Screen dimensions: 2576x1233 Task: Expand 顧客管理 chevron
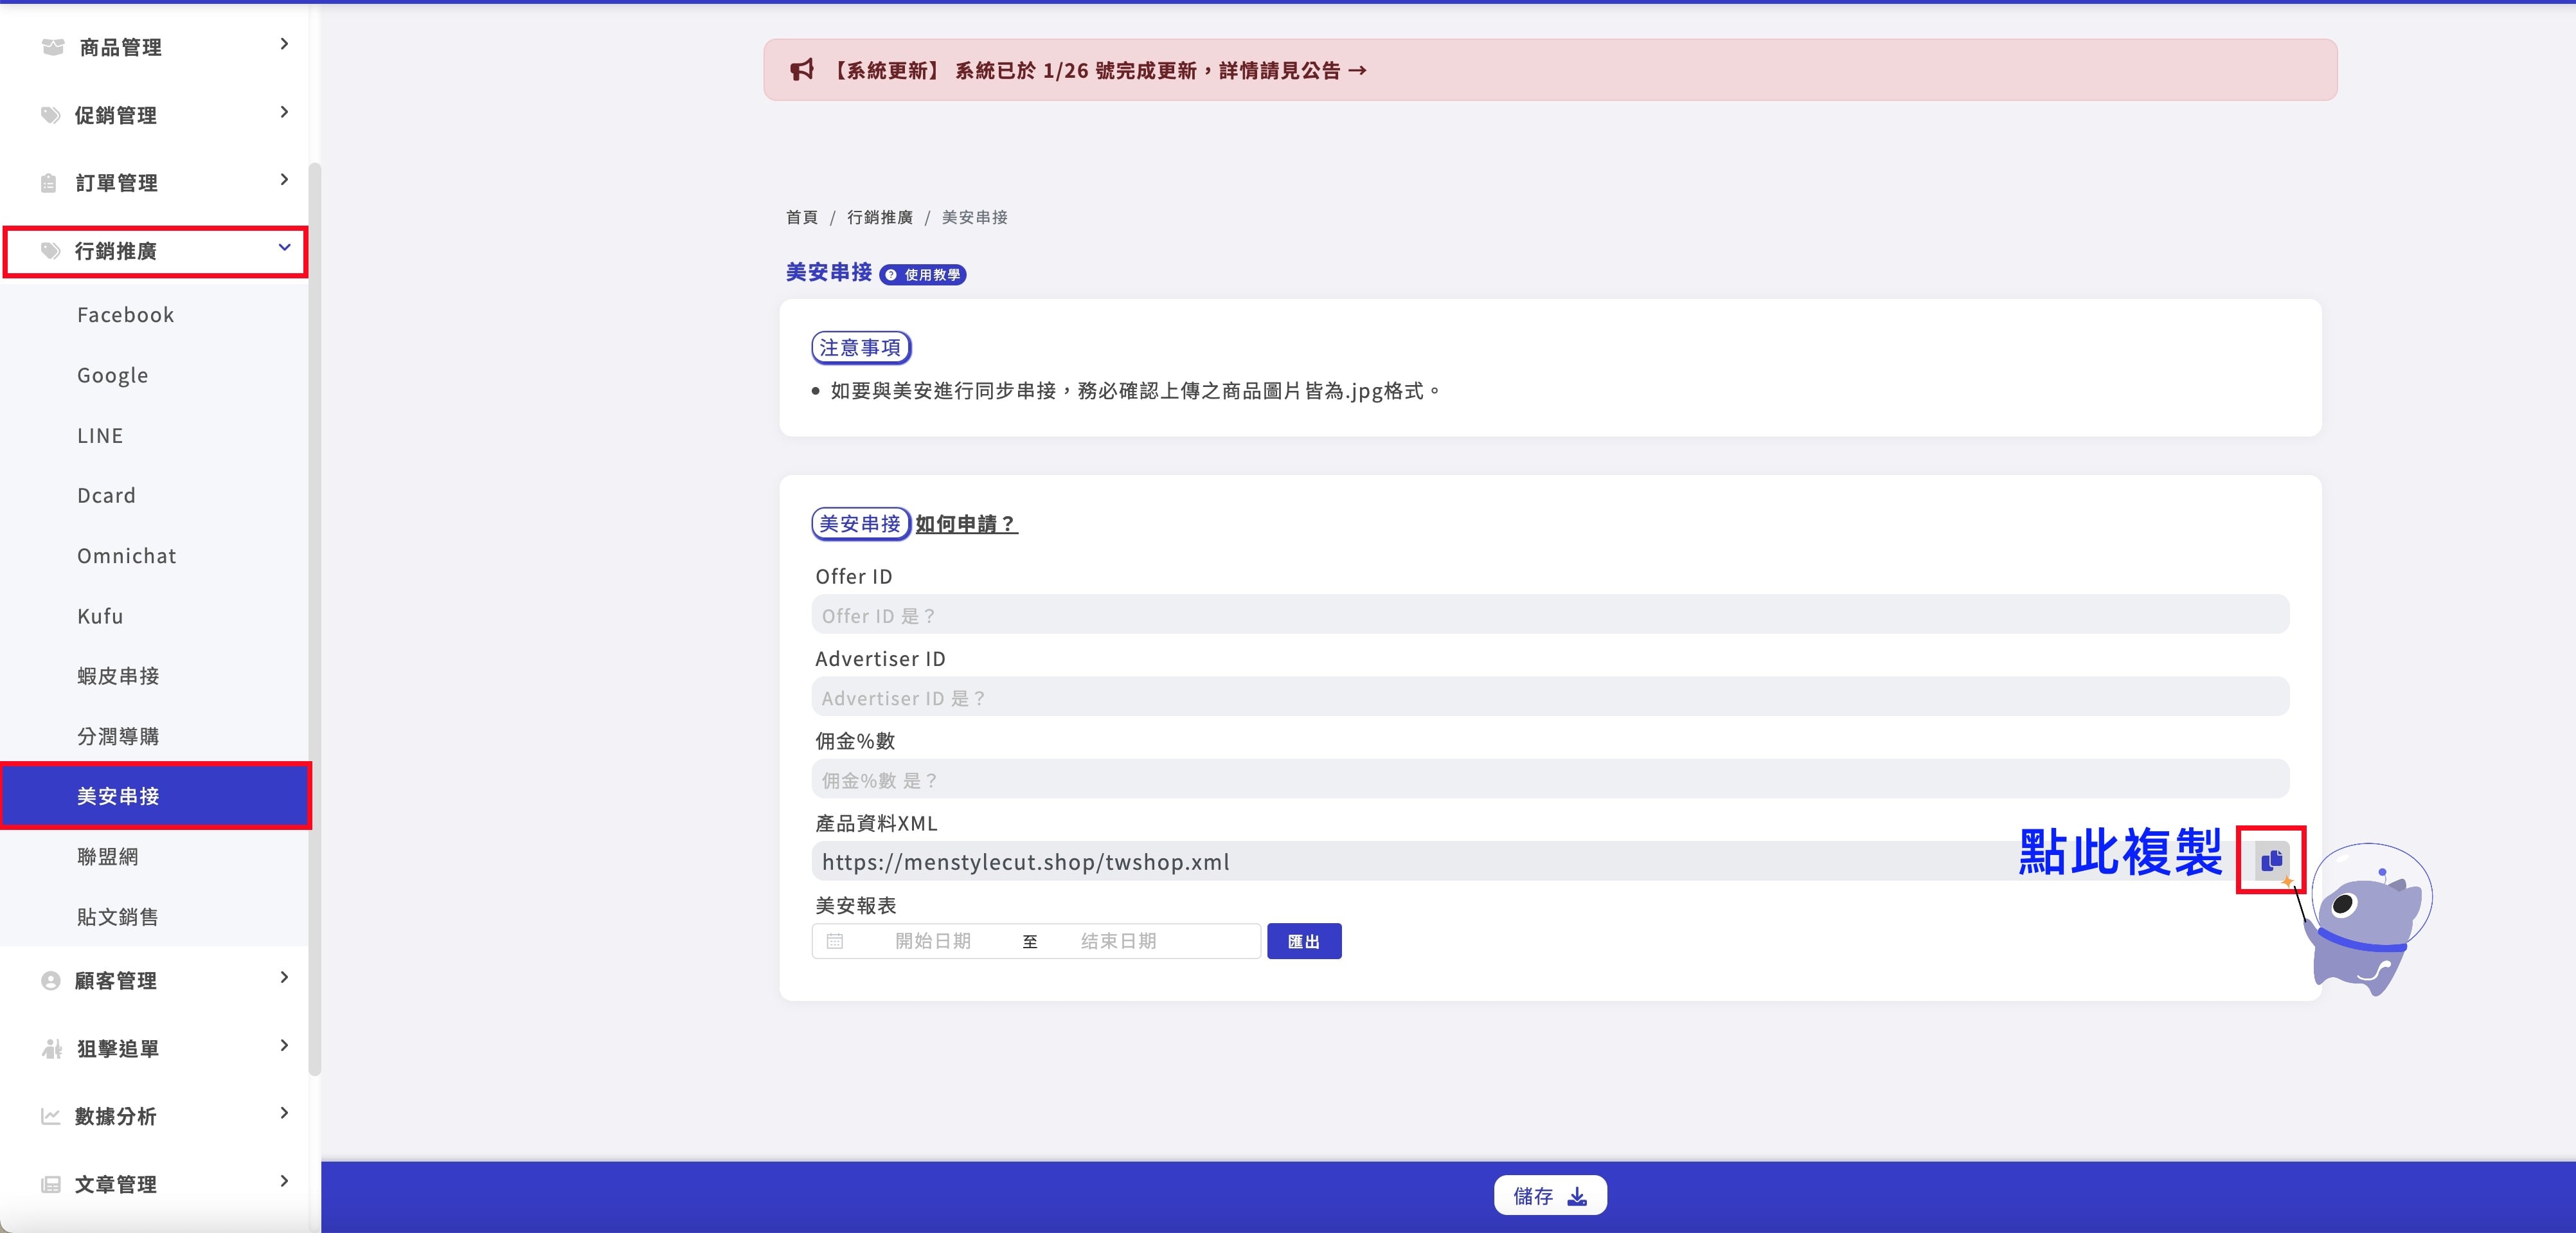(285, 977)
